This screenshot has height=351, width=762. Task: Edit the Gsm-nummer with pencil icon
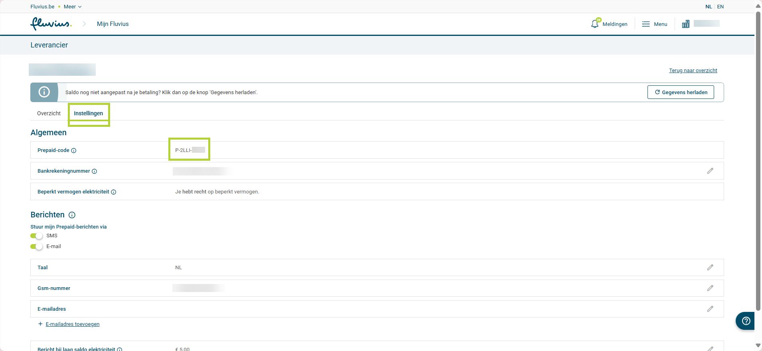[710, 288]
